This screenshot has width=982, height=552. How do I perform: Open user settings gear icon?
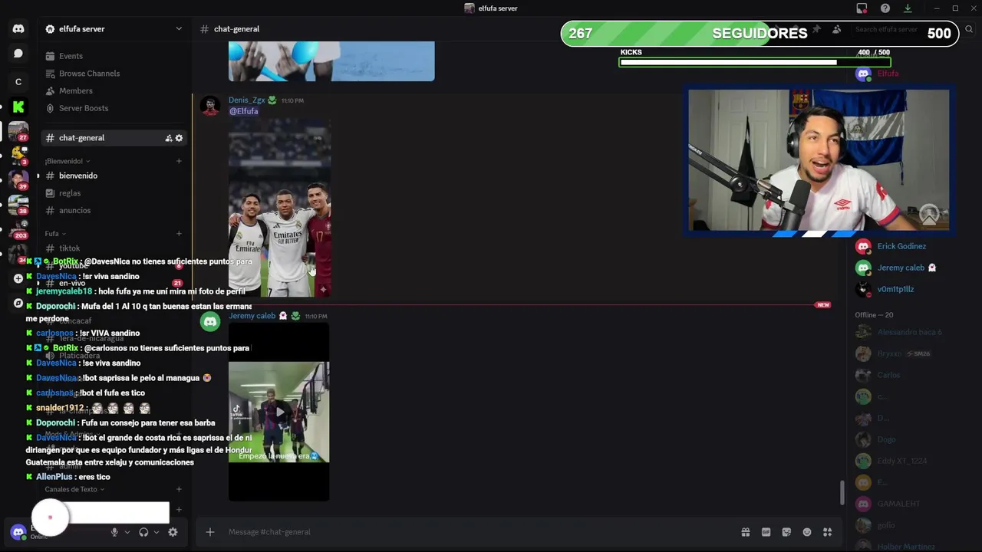173,532
